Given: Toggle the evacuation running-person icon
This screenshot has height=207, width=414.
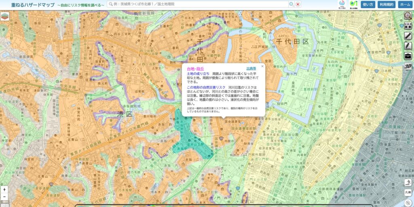Looking at the screenshot, I should (408, 182).
